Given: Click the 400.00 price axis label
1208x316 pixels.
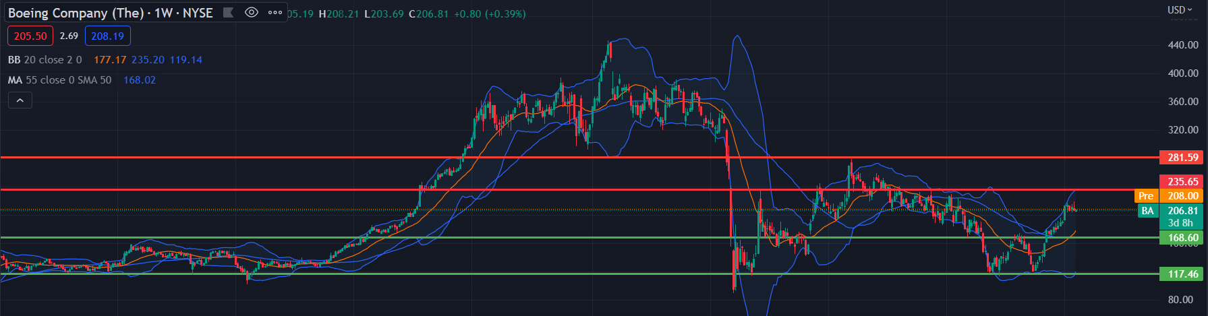Looking at the screenshot, I should pyautogui.click(x=1183, y=73).
